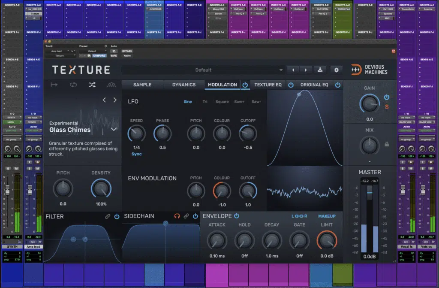Image resolution: width=439 pixels, height=288 pixels.
Task: Click the Master output level slider handle
Action: [x=370, y=193]
